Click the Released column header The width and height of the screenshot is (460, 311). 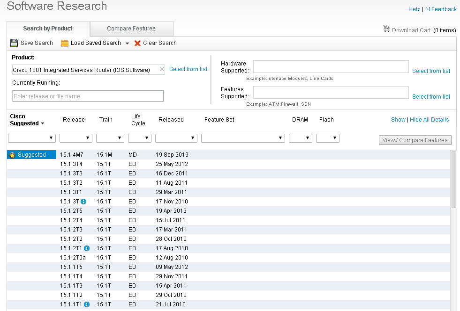pos(171,120)
